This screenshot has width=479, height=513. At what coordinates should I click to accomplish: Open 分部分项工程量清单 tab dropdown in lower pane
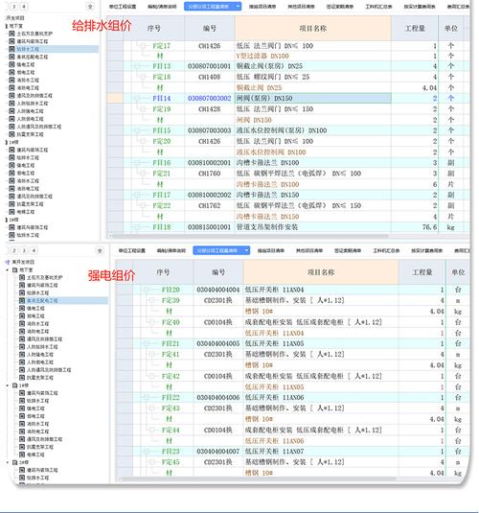246,250
